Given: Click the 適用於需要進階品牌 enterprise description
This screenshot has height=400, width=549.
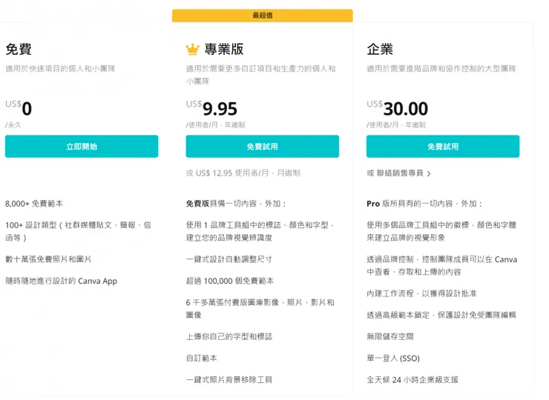Looking at the screenshot, I should (441, 69).
